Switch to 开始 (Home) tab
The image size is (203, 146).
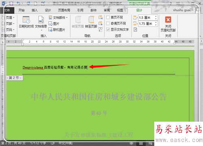[x=22, y=10]
